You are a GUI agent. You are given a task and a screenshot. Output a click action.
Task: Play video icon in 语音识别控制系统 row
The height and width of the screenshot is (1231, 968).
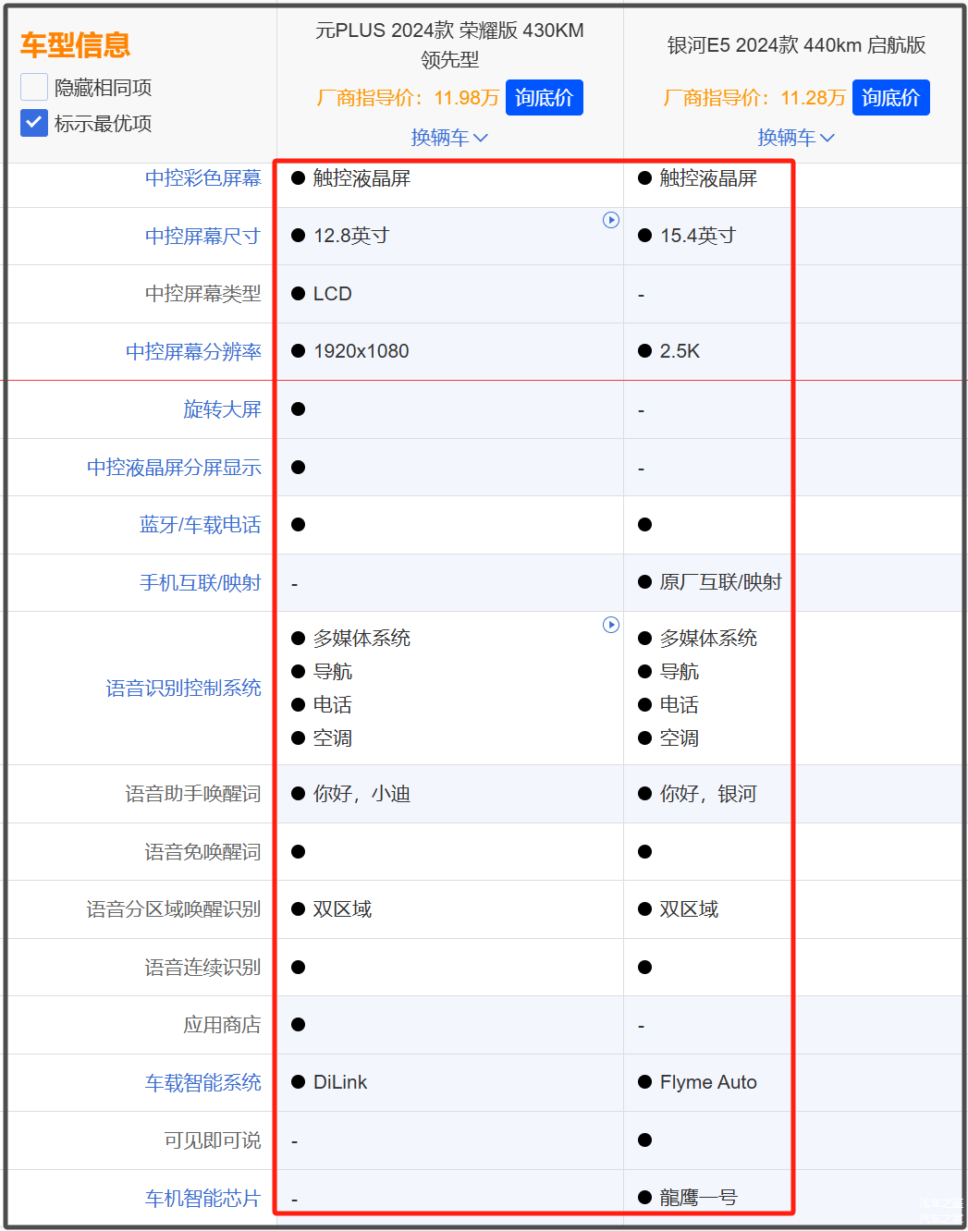pyautogui.click(x=610, y=625)
